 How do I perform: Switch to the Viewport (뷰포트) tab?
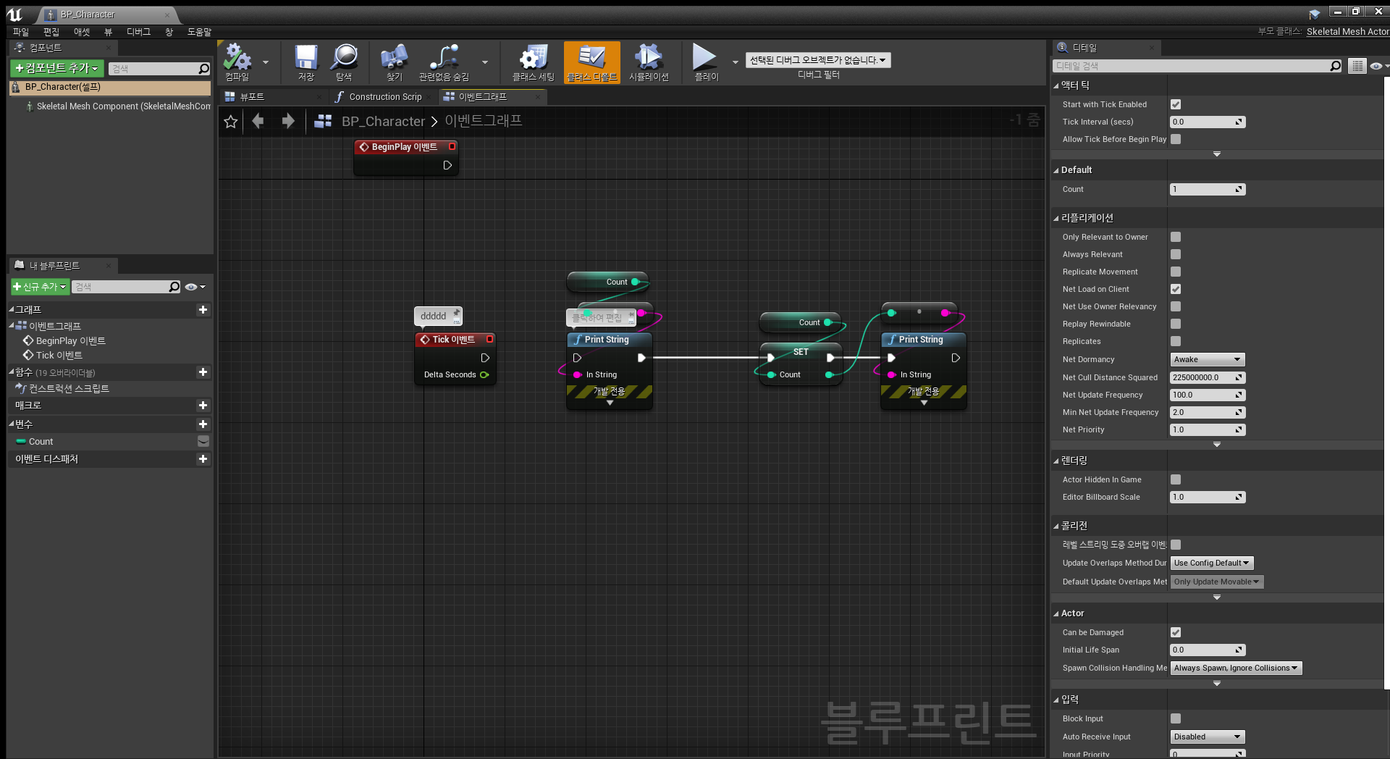point(251,96)
